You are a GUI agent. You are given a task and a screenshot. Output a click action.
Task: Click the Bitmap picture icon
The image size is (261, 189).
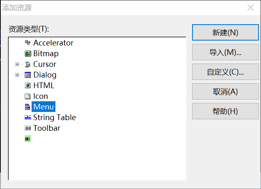[28, 54]
